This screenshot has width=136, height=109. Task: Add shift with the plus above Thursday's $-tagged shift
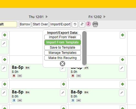[64, 84]
